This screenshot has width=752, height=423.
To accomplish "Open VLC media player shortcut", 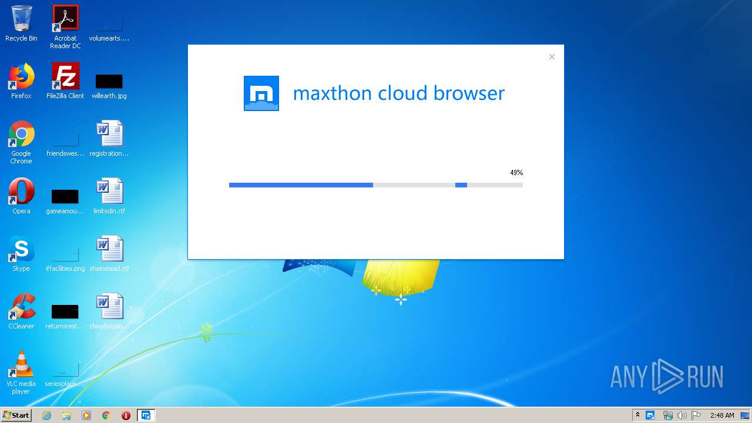I will coord(21,372).
